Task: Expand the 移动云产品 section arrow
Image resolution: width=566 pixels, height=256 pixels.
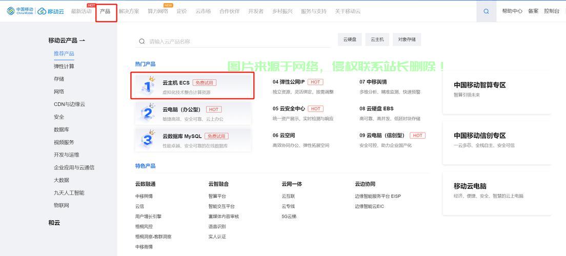Action: 82,40
